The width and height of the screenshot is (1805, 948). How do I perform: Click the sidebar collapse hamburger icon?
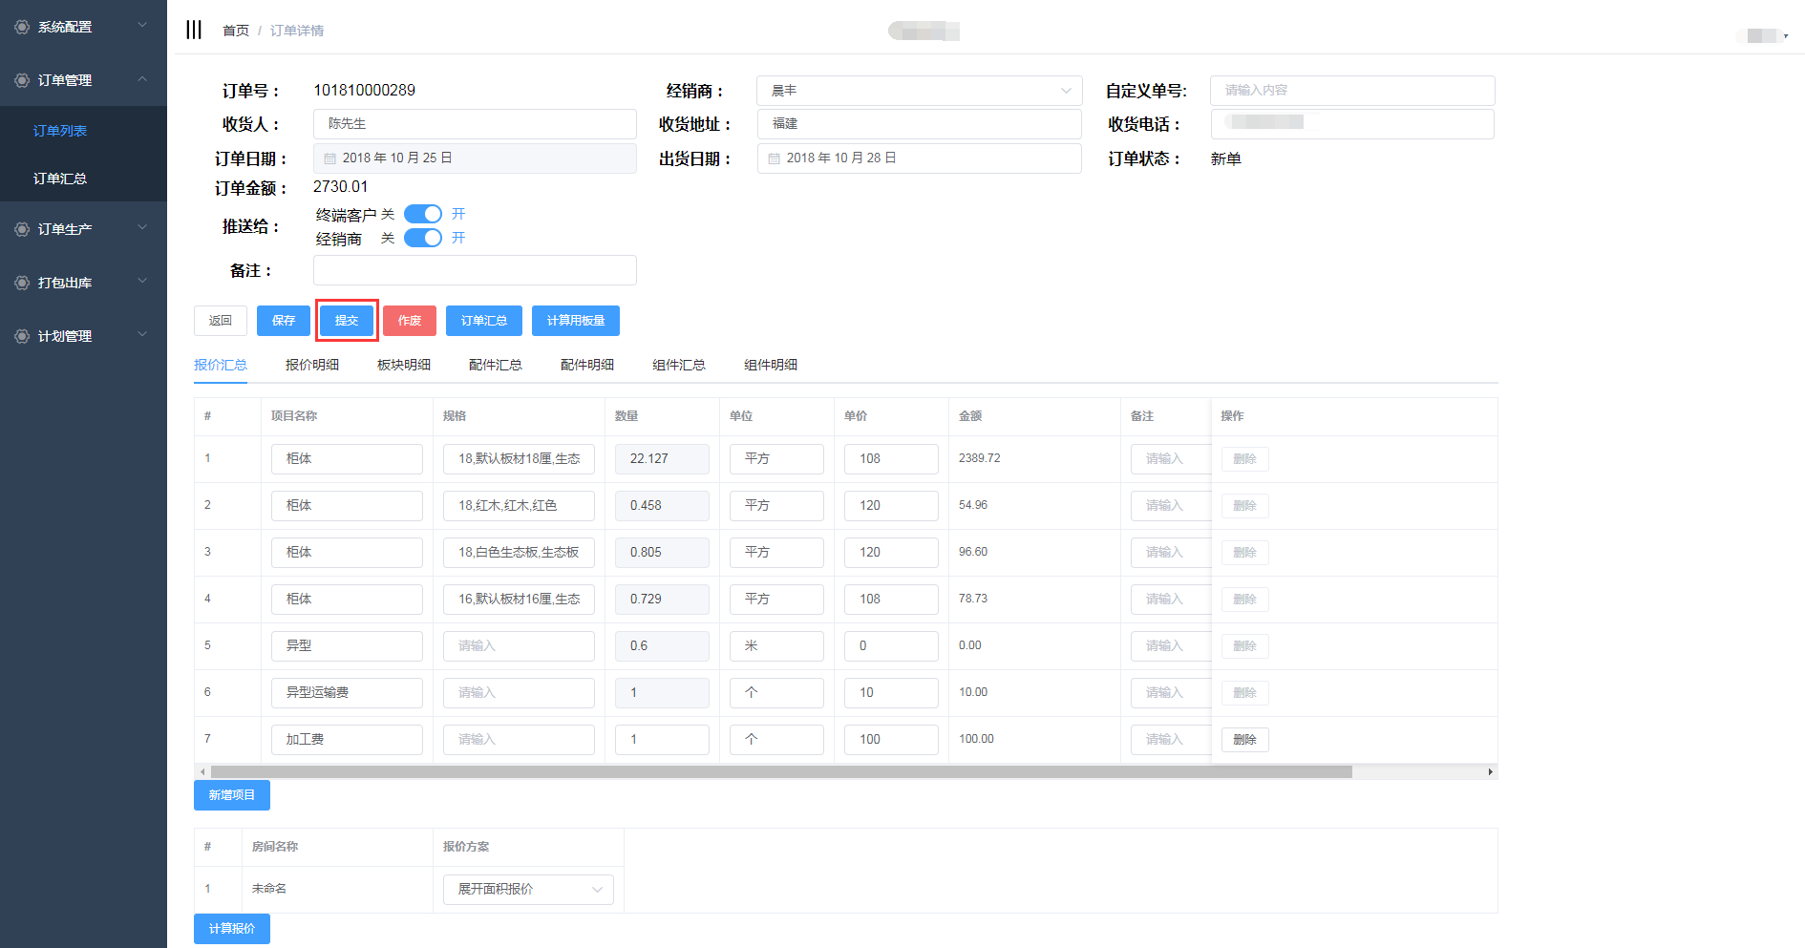pos(194,30)
